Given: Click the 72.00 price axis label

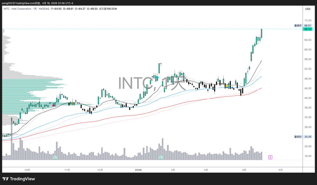Looking at the screenshot, I should tap(308, 21).
